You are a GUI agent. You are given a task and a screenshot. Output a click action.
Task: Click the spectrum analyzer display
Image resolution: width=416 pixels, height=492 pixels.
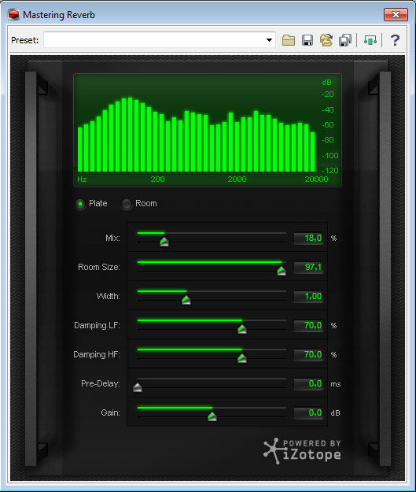coord(208,130)
